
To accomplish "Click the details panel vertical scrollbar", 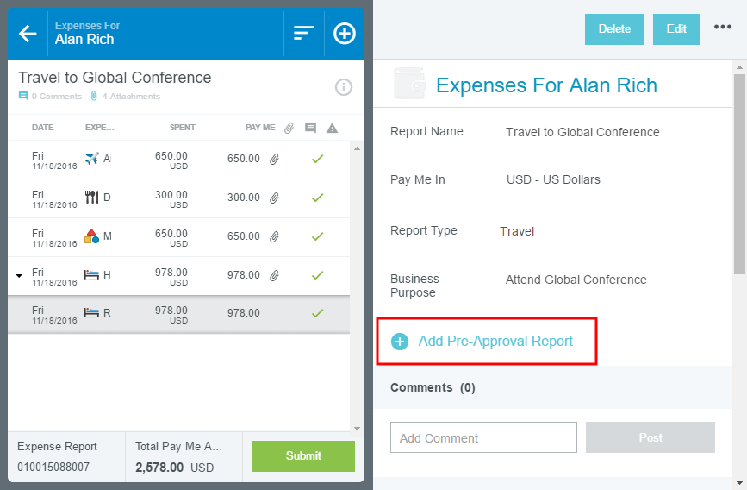I will tap(739, 173).
